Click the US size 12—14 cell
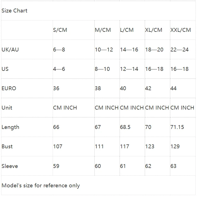Screen dimensions: 197x197 (129, 69)
